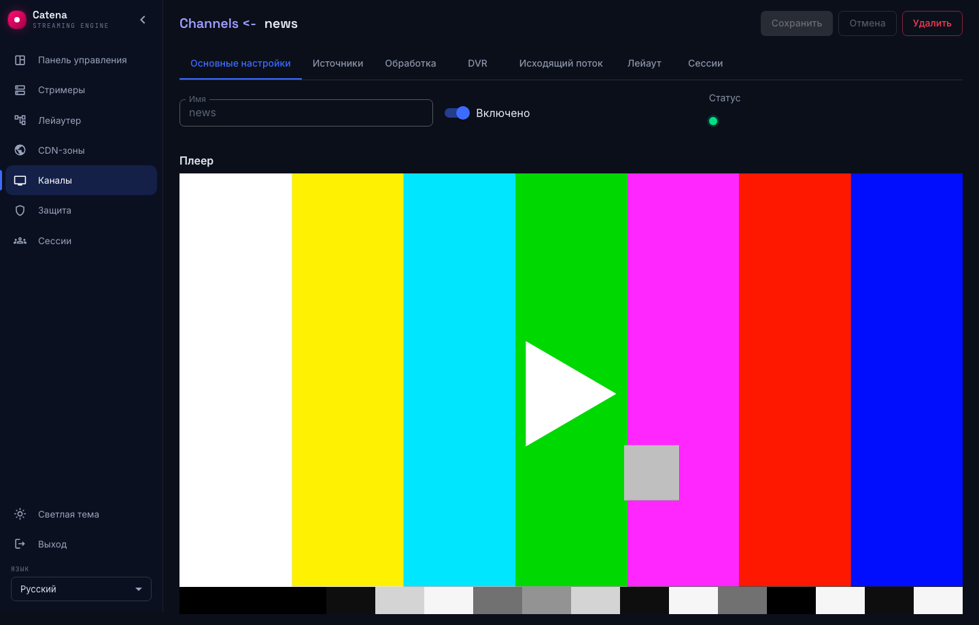Select the Каналы monitor icon
Screen dimensions: 979x625
coord(20,180)
